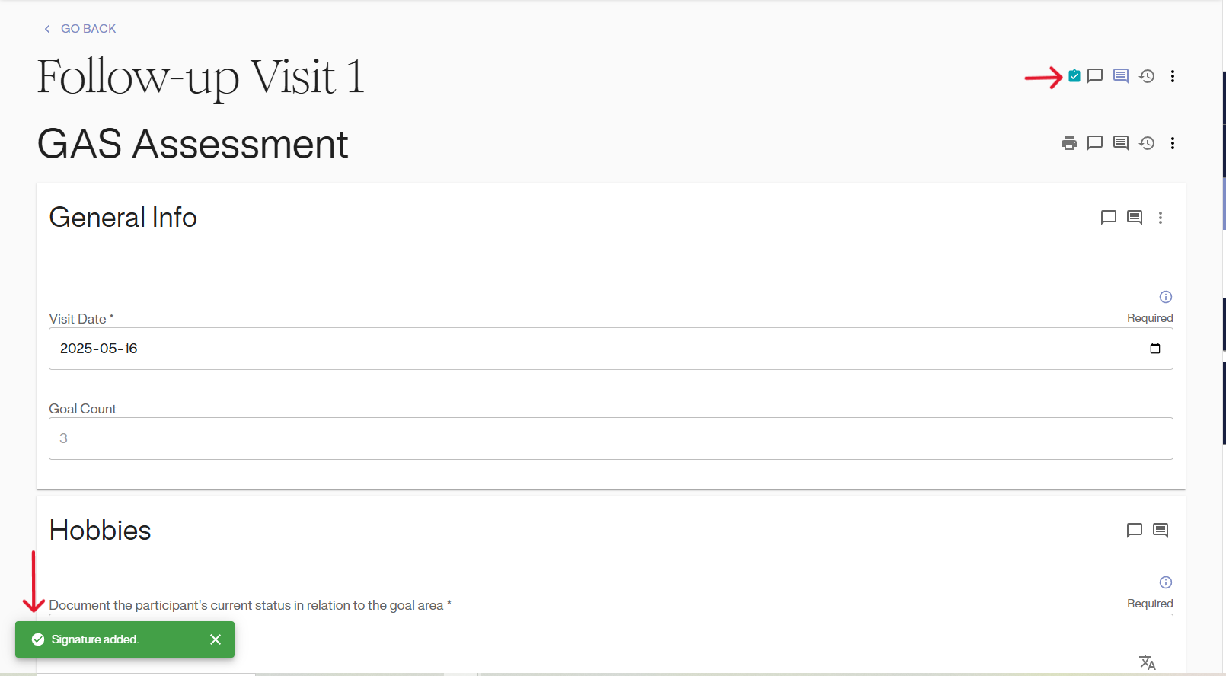This screenshot has width=1226, height=676.
Task: Click the translate icon in Hobbies text field
Action: pyautogui.click(x=1148, y=662)
